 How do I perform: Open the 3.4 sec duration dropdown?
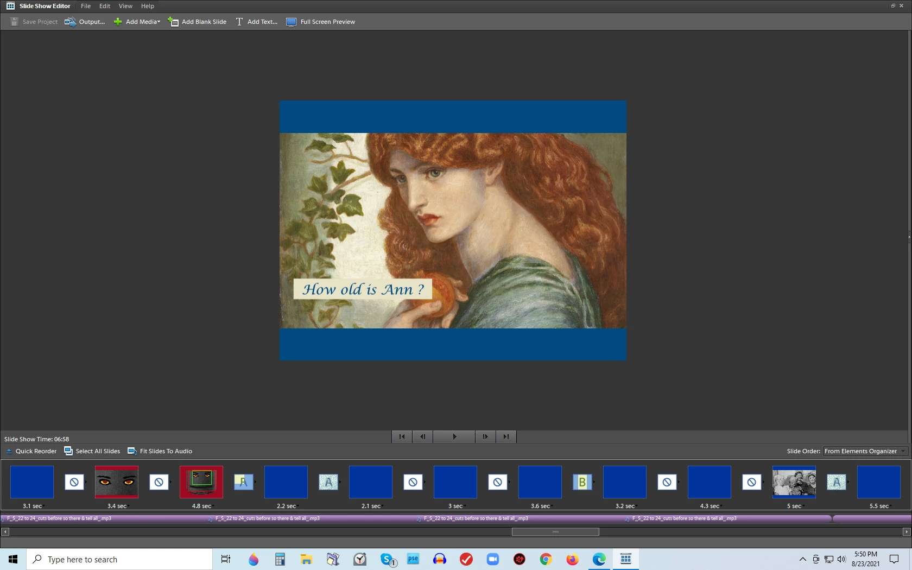coord(118,506)
